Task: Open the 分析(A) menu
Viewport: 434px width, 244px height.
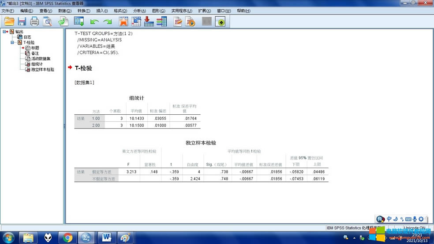Action: (x=139, y=11)
